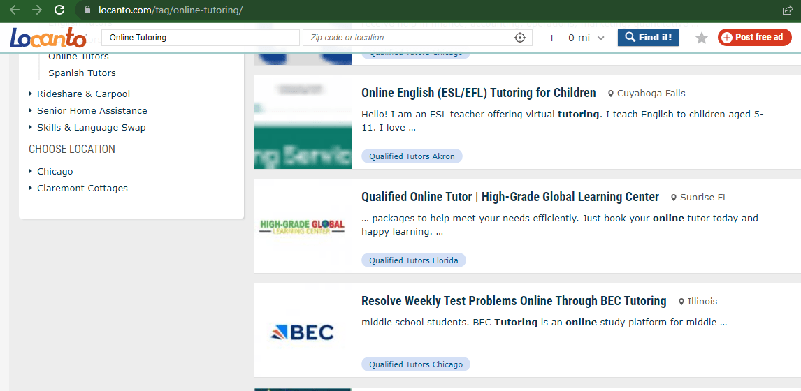Expand the Rideshare & Carpool category
This screenshot has width=801, height=391.
pos(83,94)
